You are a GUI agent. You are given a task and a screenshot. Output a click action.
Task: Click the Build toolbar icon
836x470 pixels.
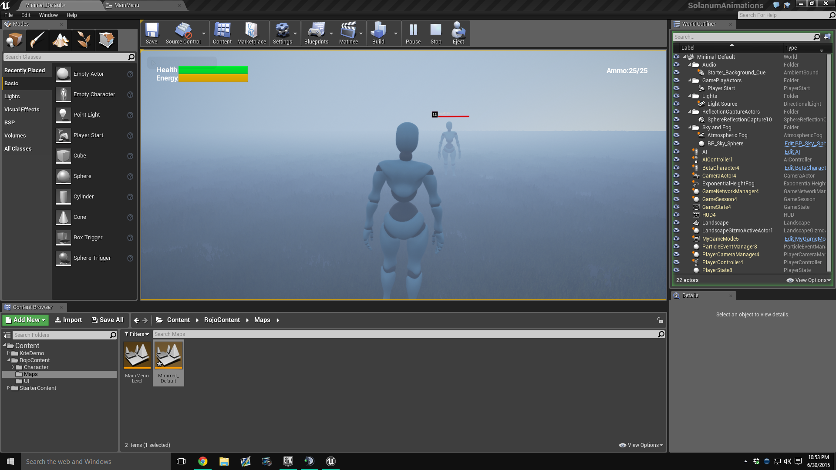[378, 34]
